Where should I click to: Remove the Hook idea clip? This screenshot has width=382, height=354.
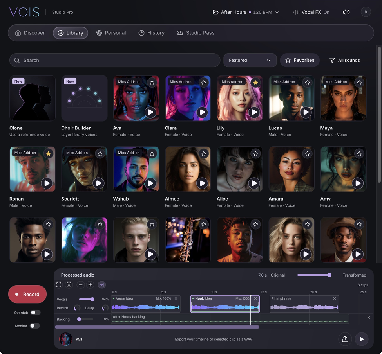point(255,298)
